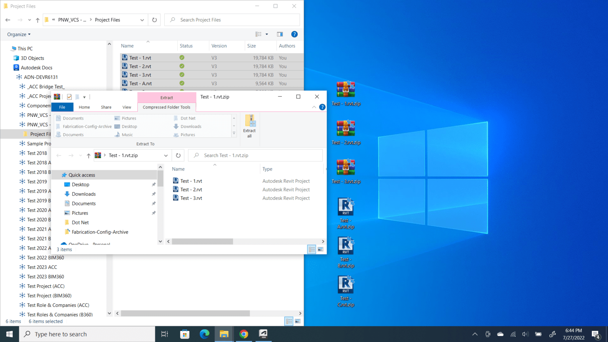This screenshot has width=608, height=342.
Task: Switch to the Share ribbon tab
Action: click(106, 107)
